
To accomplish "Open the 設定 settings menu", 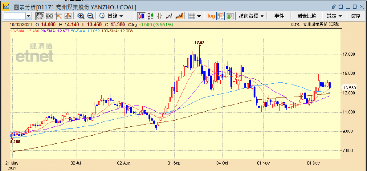I will click(x=334, y=16).
